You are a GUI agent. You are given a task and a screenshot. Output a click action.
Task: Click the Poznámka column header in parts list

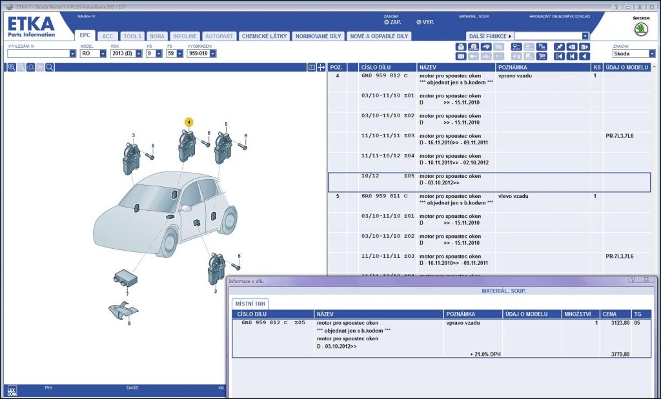click(x=544, y=67)
